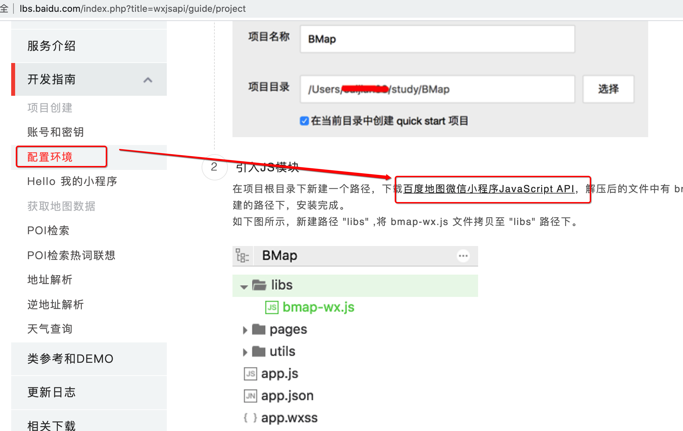This screenshot has height=431, width=683.
Task: Open the BMap three-dots more menu
Action: tap(463, 256)
